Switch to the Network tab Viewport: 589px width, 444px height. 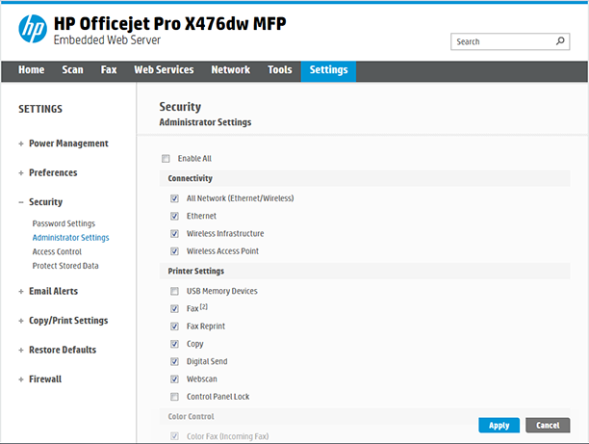point(230,70)
